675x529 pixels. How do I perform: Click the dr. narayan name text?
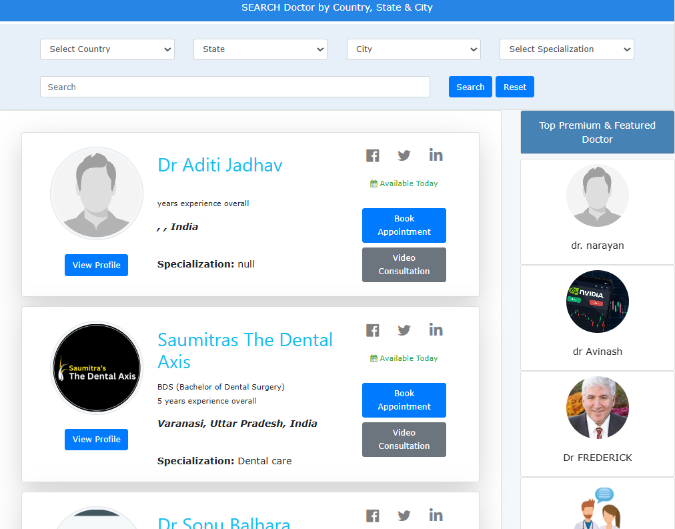598,245
